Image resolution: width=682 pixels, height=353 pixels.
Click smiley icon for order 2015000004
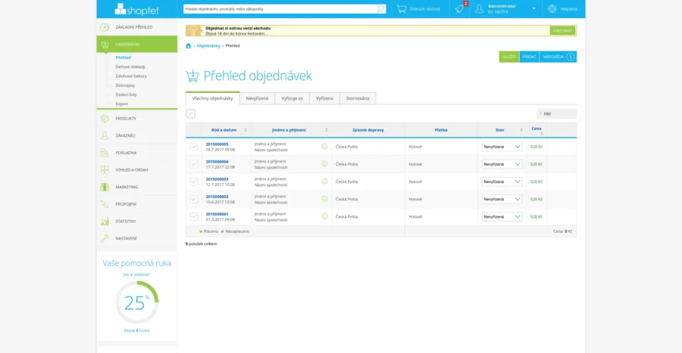[x=324, y=164]
